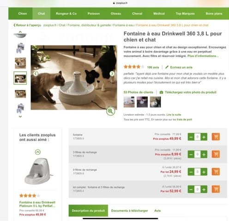Select the first customer photo thumbnail
229x221 pixels.
(129, 102)
